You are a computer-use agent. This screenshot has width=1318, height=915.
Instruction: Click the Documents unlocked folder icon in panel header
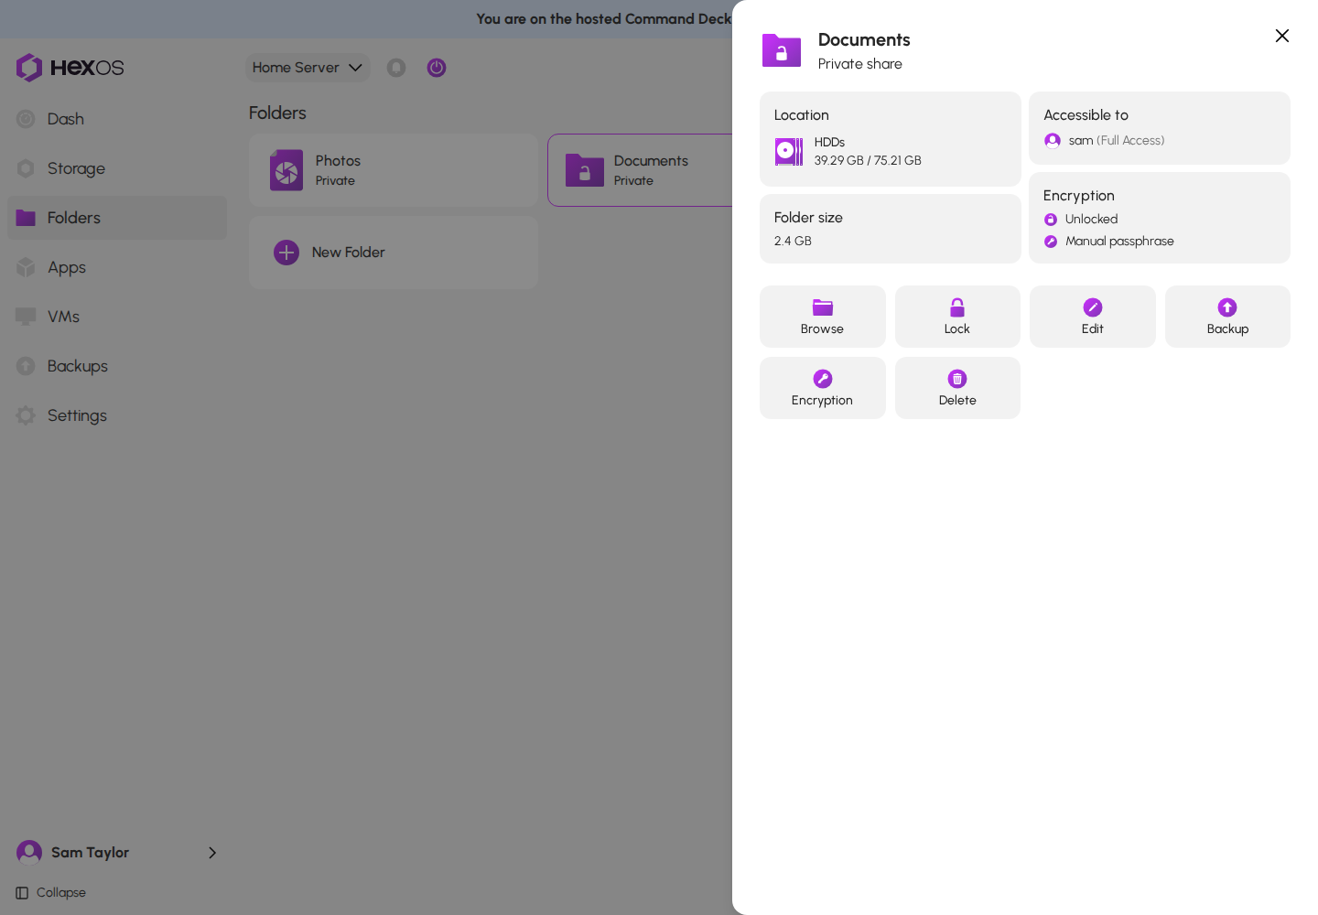click(x=782, y=50)
